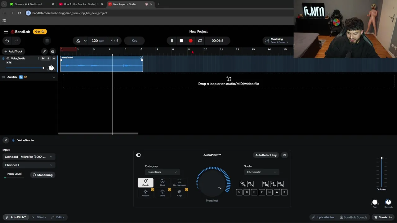Select the Voice/Audio clip in timeline
The height and width of the screenshot is (223, 397).
[102, 64]
